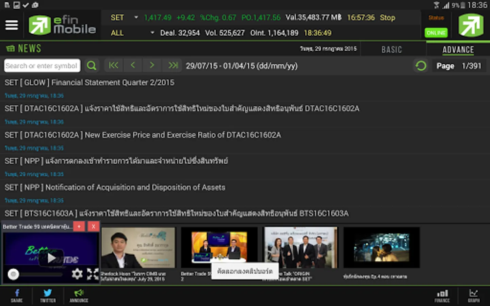Image resolution: width=490 pixels, height=306 pixels.
Task: Tap the system clock 18:36
Action: [477, 5]
